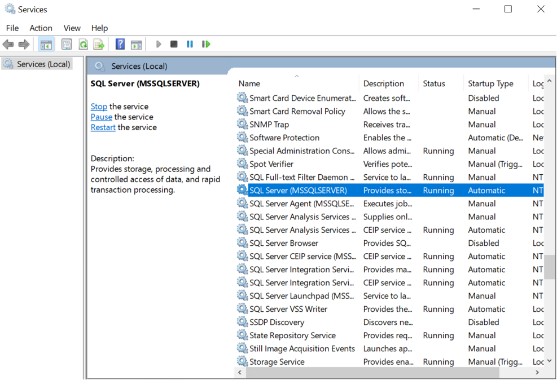The width and height of the screenshot is (557, 380).
Task: Select the SQL Server (MSSQLSERVER) row
Action: click(x=390, y=190)
